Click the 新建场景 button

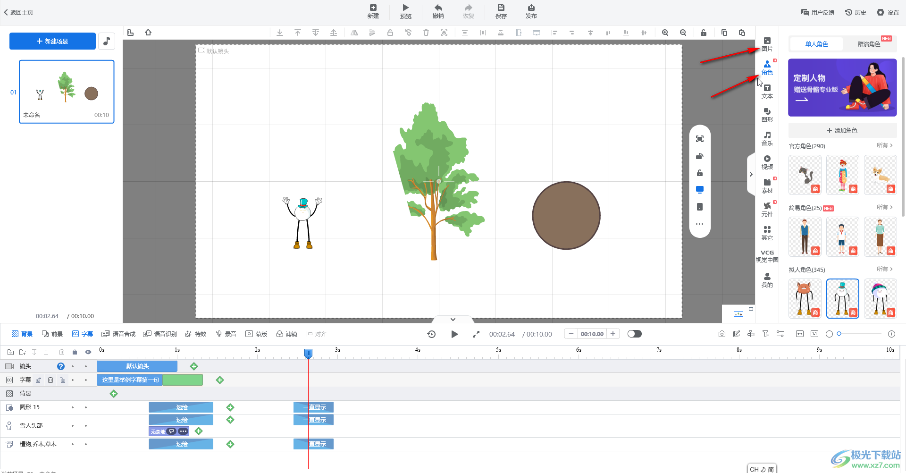(52, 41)
